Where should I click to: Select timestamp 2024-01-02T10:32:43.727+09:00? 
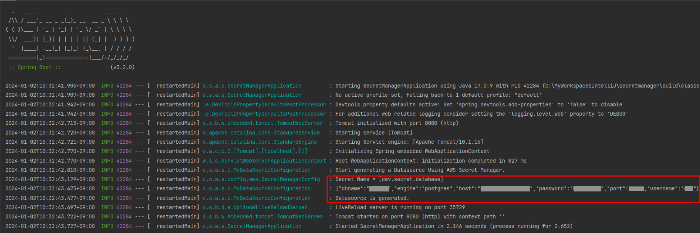tap(50, 226)
